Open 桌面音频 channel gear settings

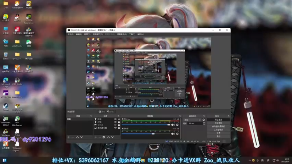pyautogui.click(x=177, y=134)
